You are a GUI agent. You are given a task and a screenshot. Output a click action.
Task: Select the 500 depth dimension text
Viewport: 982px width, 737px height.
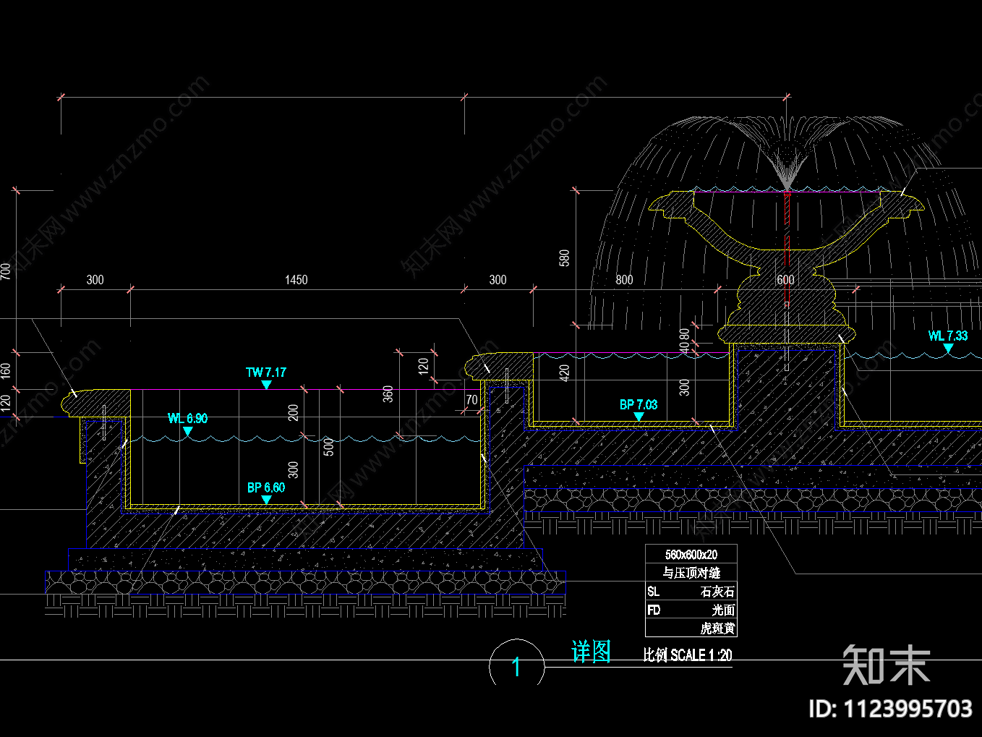329,447
